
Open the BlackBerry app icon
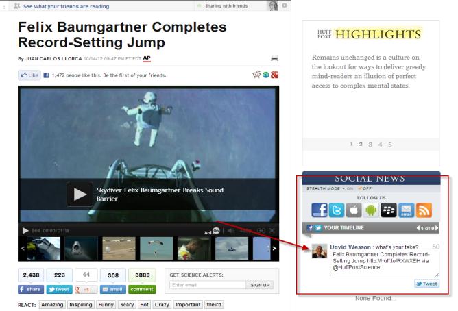(x=389, y=210)
